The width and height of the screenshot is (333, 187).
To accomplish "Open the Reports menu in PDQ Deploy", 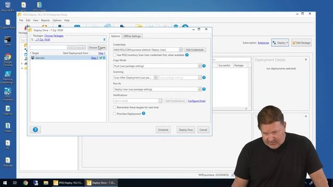I will (45, 20).
